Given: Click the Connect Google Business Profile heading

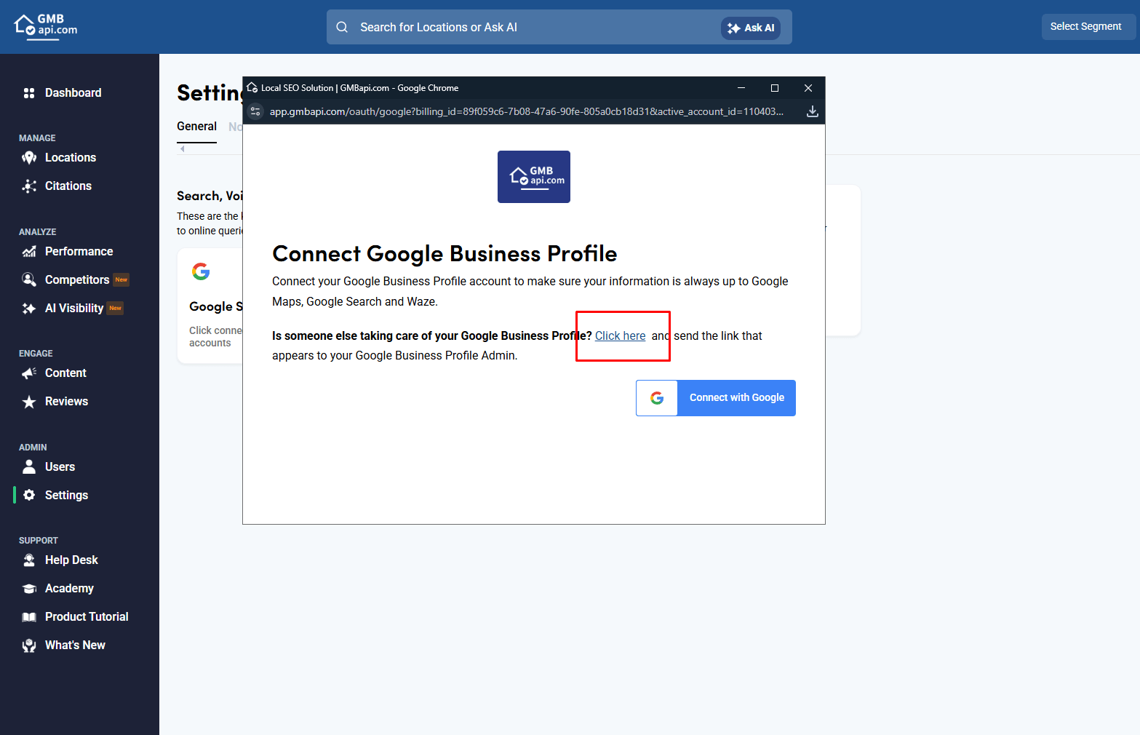Looking at the screenshot, I should [445, 254].
